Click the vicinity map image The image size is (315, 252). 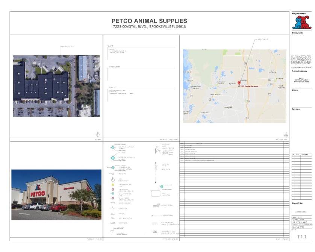tap(234, 86)
